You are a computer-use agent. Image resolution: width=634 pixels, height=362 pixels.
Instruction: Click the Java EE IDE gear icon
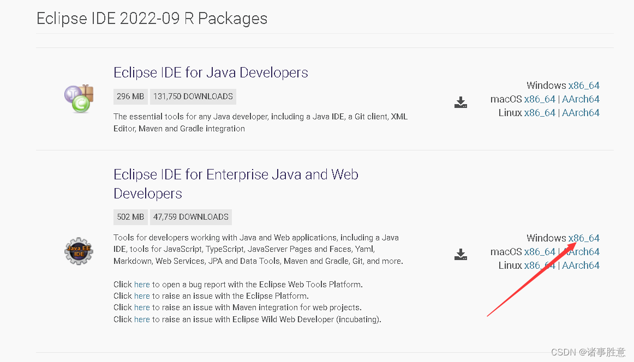click(79, 251)
